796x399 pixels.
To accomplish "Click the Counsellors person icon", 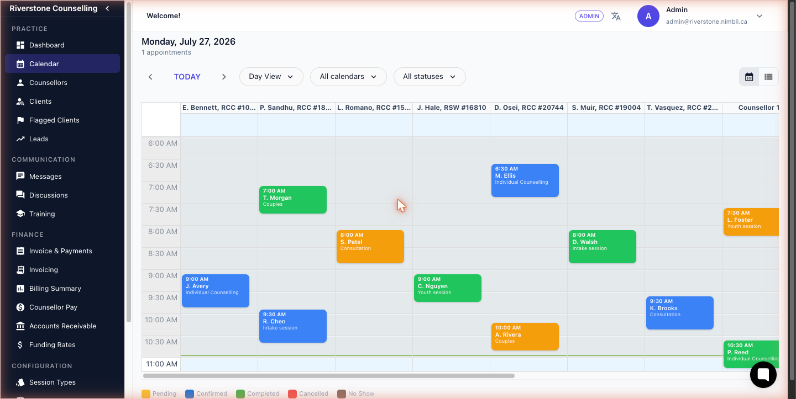I will point(20,83).
